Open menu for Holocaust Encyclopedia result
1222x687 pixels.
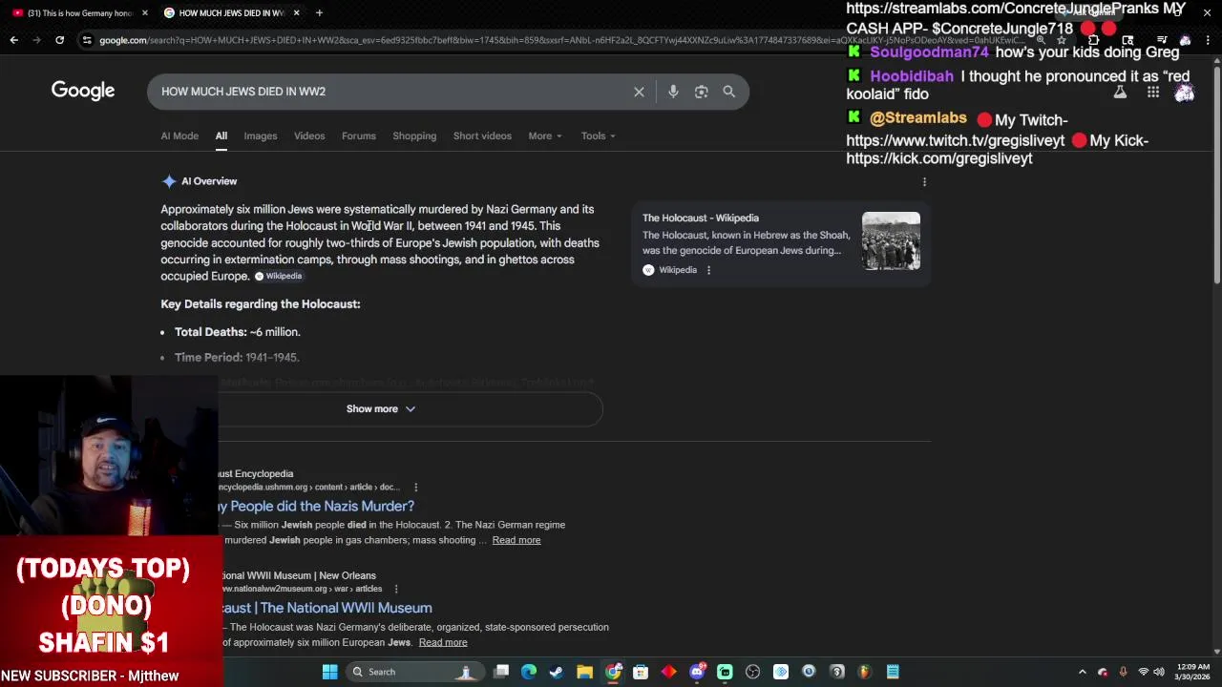coord(415,488)
